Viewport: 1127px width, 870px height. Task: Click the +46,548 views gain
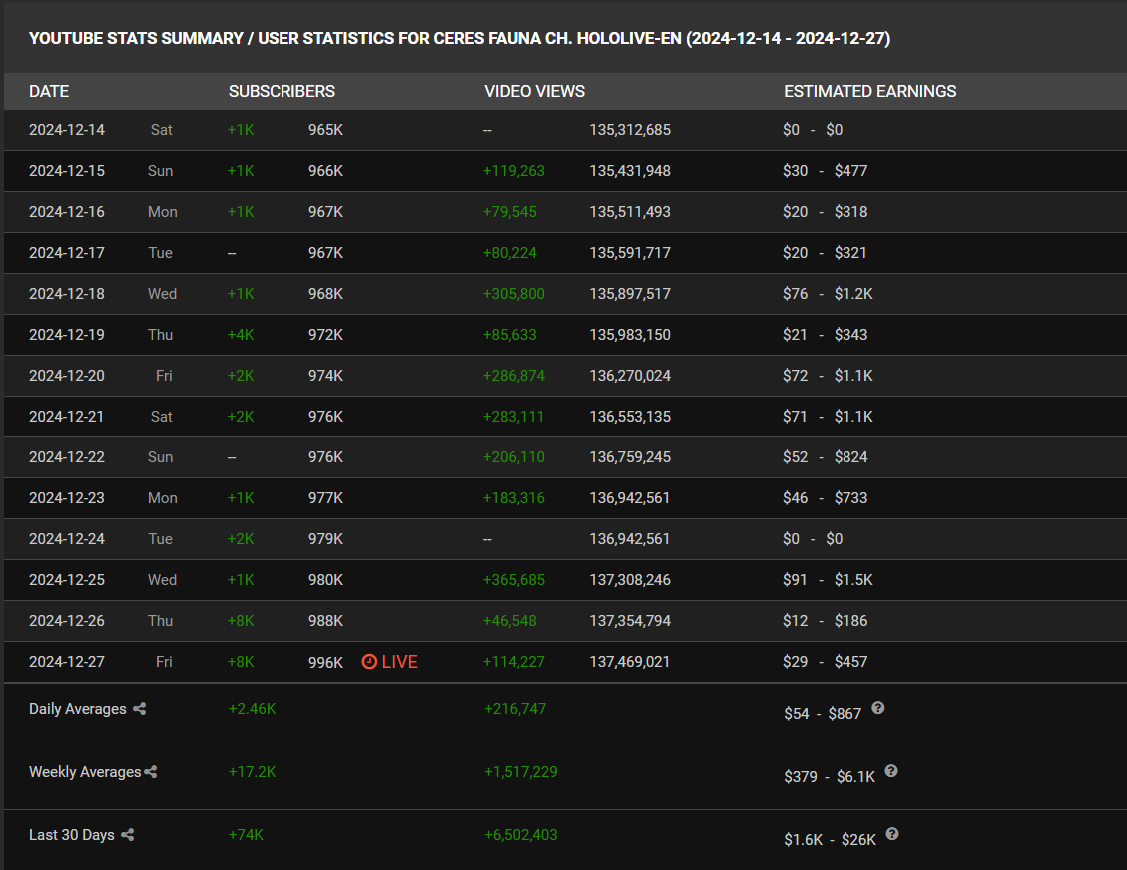(x=509, y=621)
